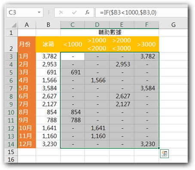Select column B header
This screenshot has width=195, height=170.
[48, 25]
